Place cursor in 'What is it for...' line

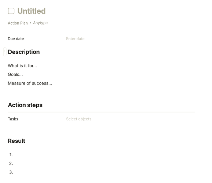coord(102,66)
